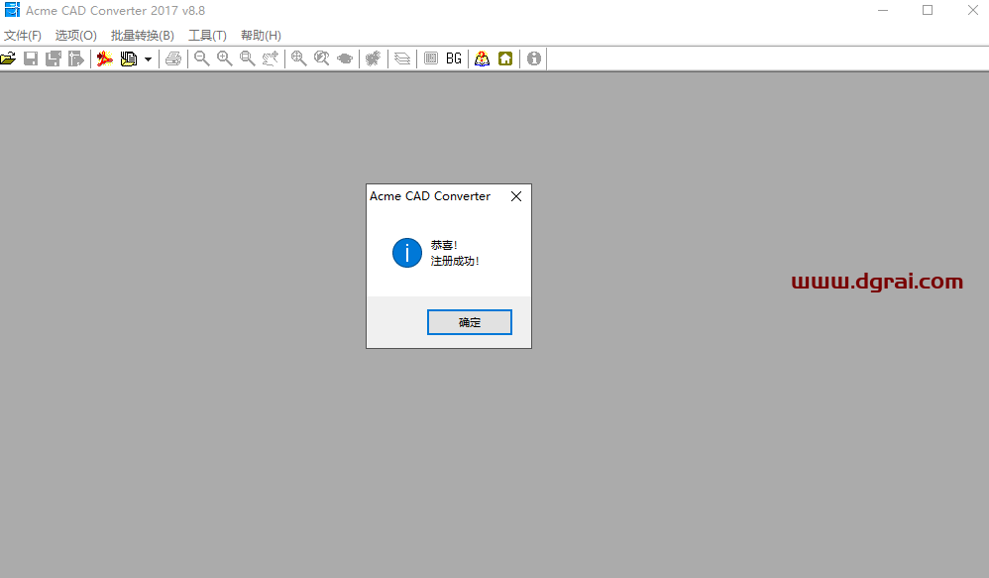Click the Home page house icon

click(505, 58)
